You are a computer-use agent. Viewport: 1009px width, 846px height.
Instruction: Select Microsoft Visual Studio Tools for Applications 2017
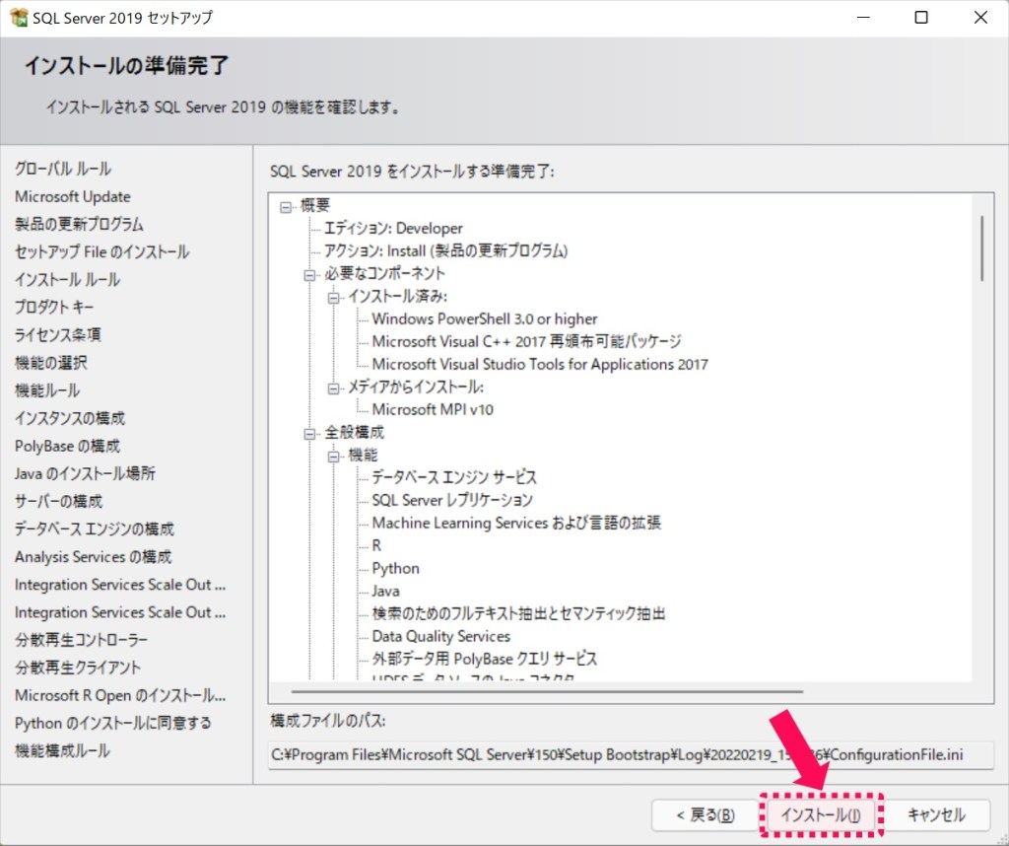pos(540,365)
